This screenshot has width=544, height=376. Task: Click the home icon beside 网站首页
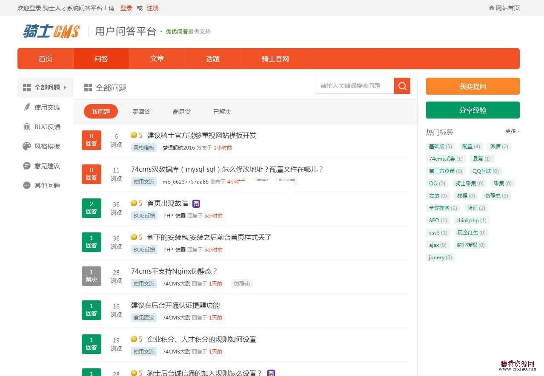[x=492, y=8]
